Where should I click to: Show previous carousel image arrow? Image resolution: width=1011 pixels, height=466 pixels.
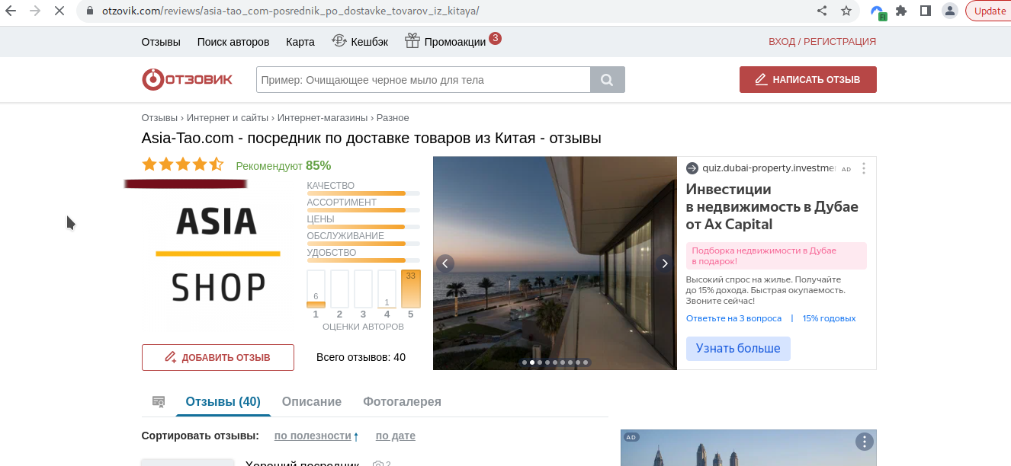(x=445, y=263)
